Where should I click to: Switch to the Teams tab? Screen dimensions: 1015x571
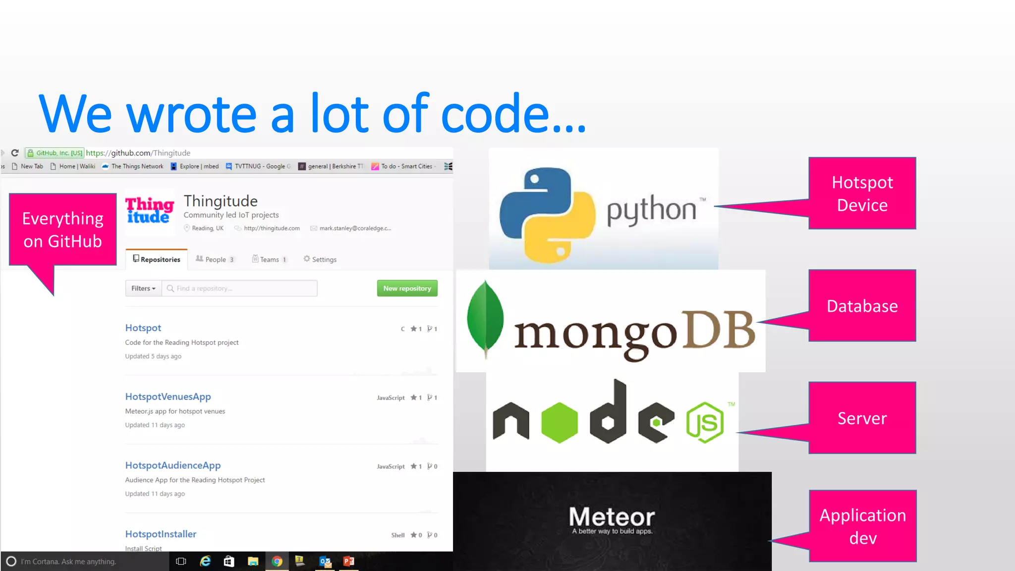click(x=270, y=259)
